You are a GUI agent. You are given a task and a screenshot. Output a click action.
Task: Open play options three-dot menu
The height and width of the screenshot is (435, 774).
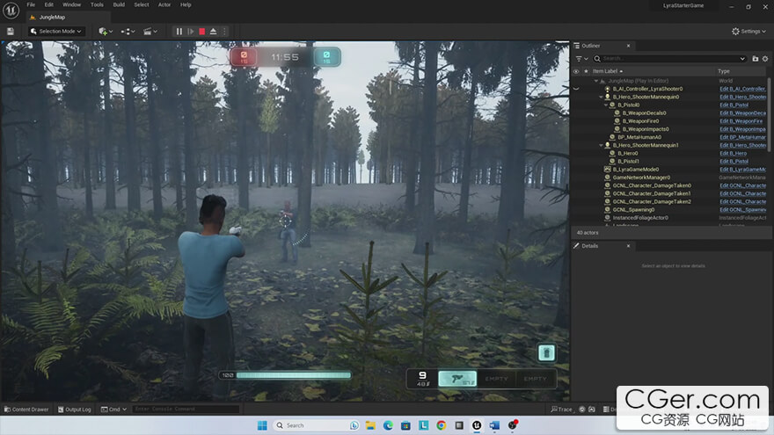pyautogui.click(x=224, y=31)
